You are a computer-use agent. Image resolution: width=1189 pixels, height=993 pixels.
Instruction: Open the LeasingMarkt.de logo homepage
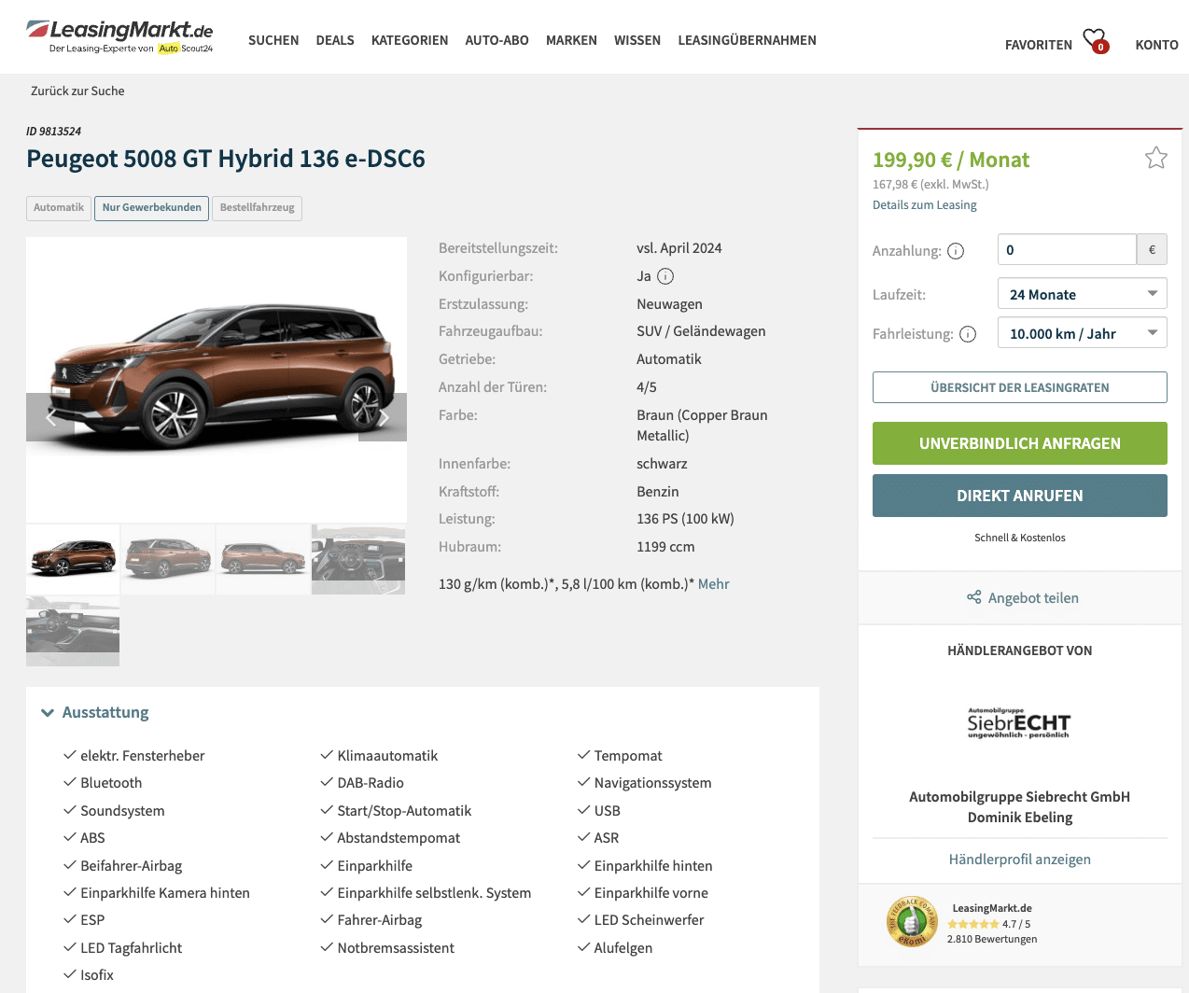[119, 36]
